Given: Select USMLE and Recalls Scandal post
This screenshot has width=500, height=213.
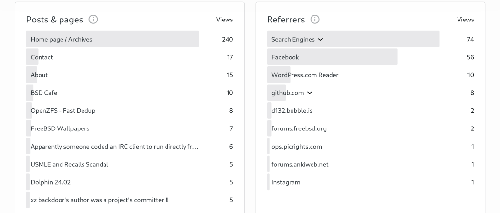Looking at the screenshot, I should [x=69, y=164].
